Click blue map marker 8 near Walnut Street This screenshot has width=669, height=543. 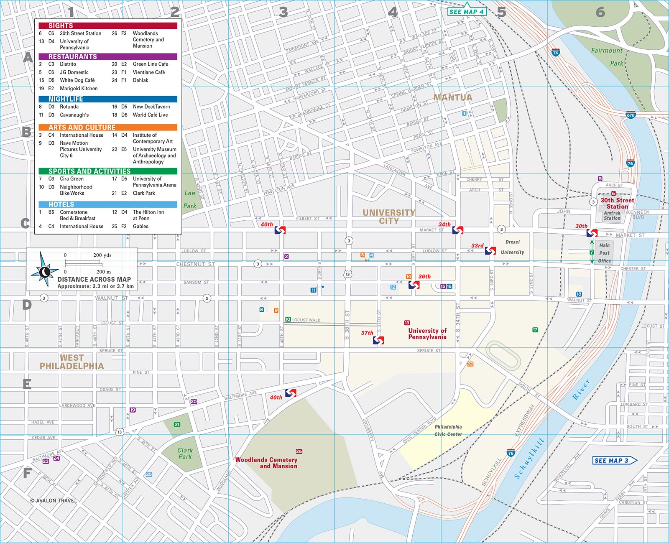(262, 310)
